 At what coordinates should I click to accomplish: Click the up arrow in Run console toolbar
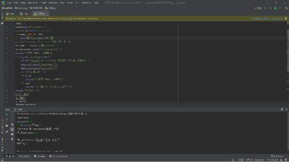point(12,114)
